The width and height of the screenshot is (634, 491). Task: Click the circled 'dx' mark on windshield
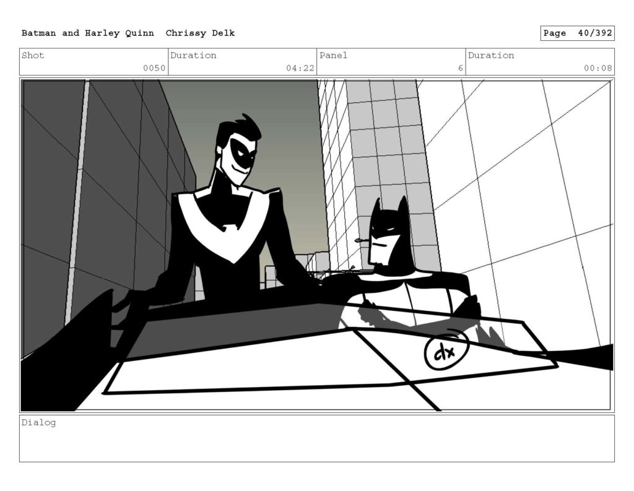446,350
